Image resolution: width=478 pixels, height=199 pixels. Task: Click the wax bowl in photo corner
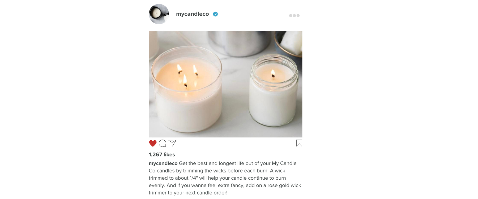tap(289, 42)
